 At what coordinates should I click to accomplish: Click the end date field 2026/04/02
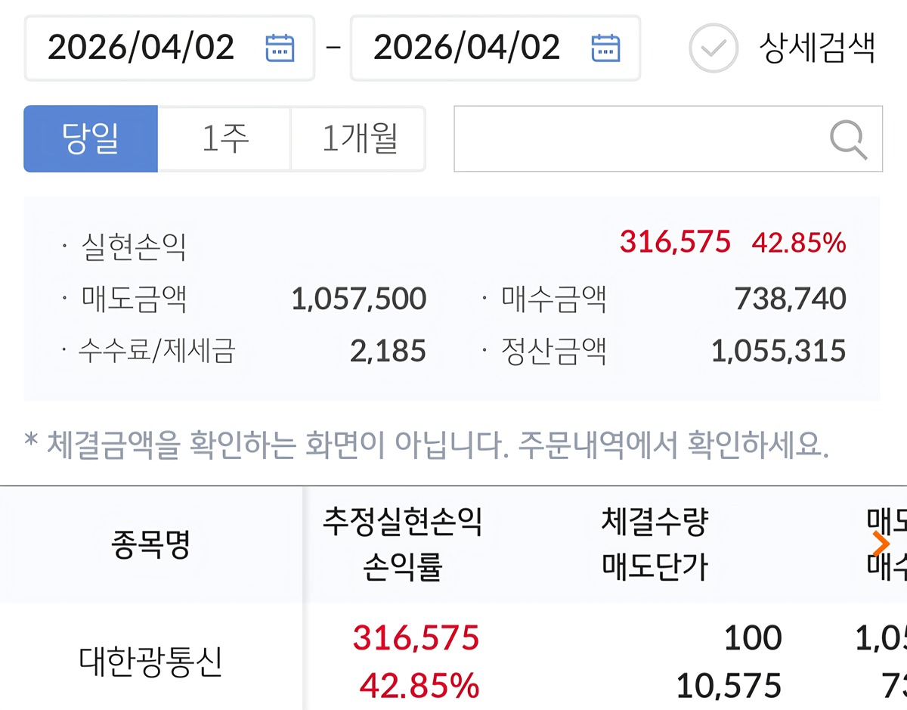tap(466, 48)
